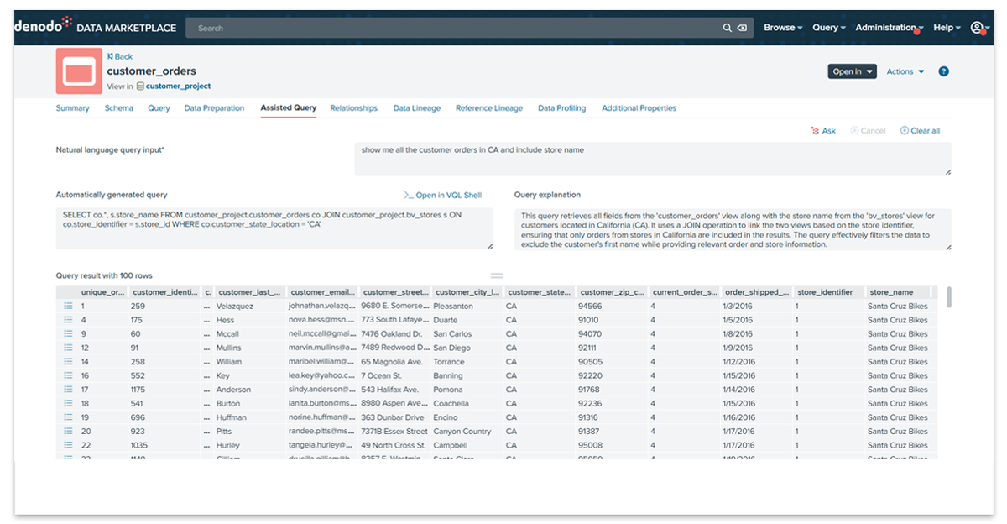The height and width of the screenshot is (524, 1007).
Task: Switch to the Schema tab
Action: (118, 108)
